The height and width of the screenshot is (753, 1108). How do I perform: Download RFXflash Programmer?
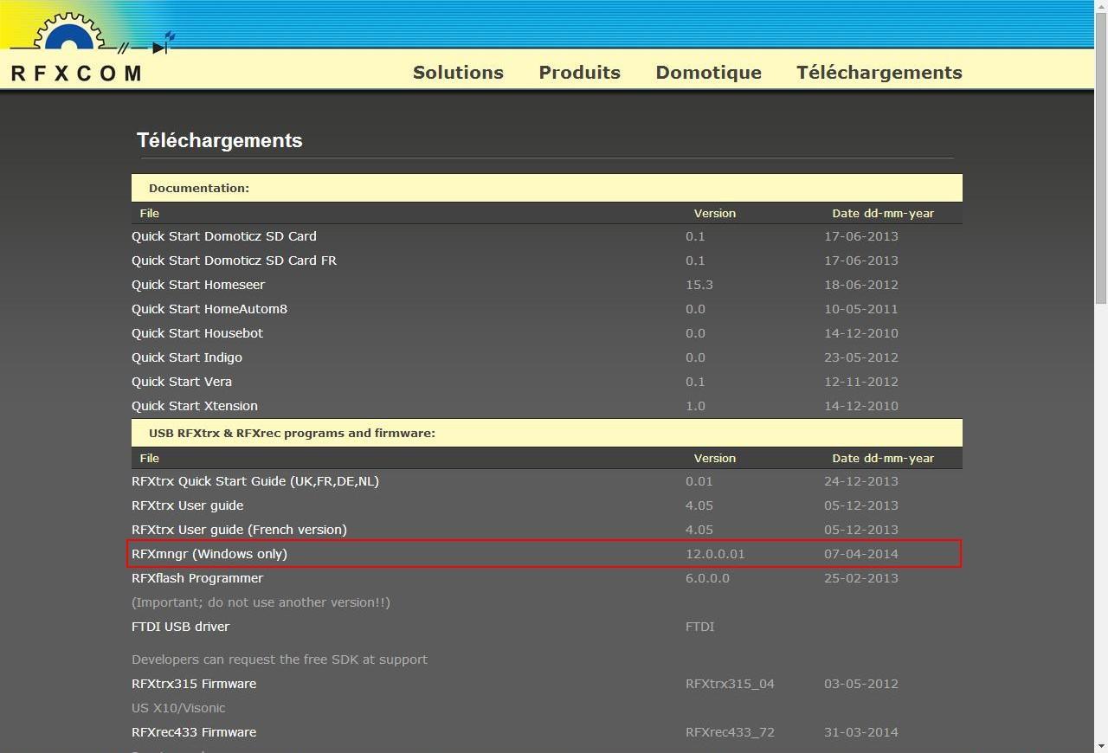click(197, 578)
